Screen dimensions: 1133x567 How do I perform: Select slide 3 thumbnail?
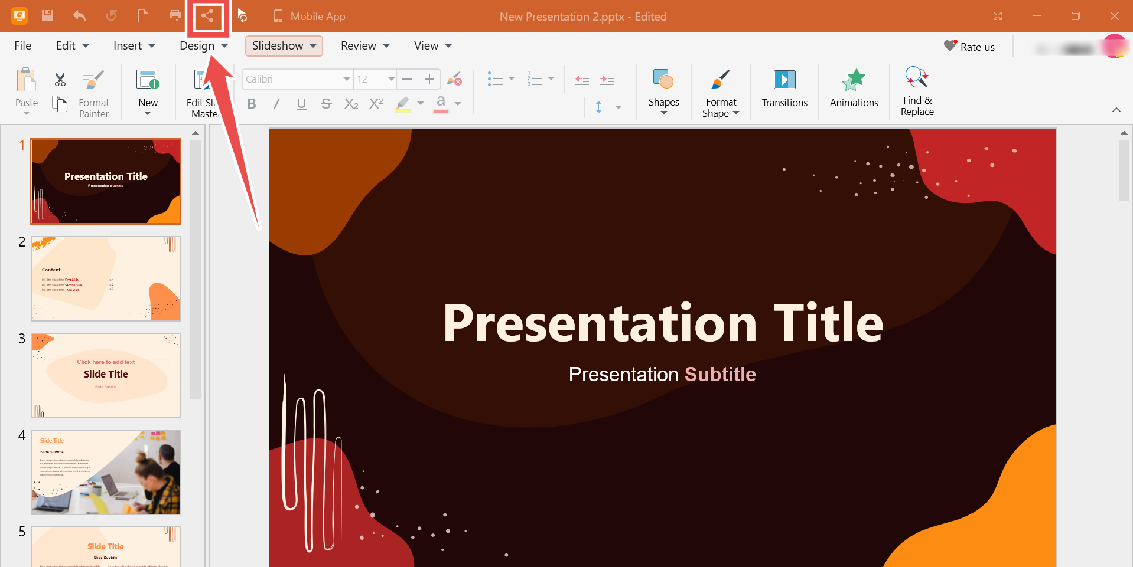tap(106, 375)
